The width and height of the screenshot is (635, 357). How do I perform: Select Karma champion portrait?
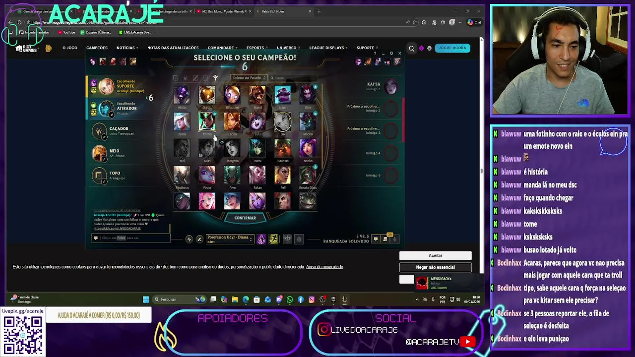click(x=207, y=121)
